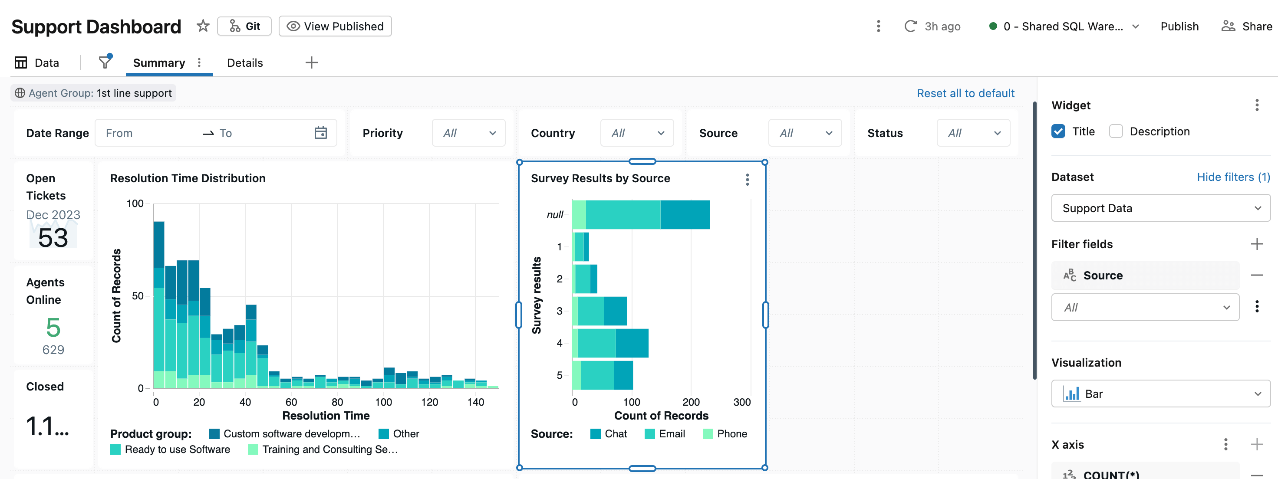
Task: Switch to the Details tab
Action: click(x=244, y=62)
